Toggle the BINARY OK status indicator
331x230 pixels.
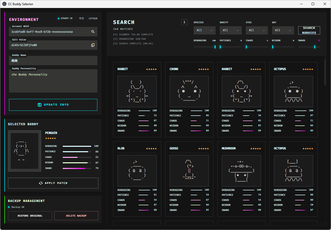[x=59, y=18]
